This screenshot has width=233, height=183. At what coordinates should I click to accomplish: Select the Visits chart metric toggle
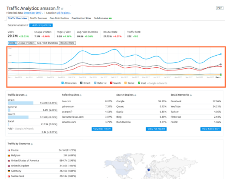[12, 43]
